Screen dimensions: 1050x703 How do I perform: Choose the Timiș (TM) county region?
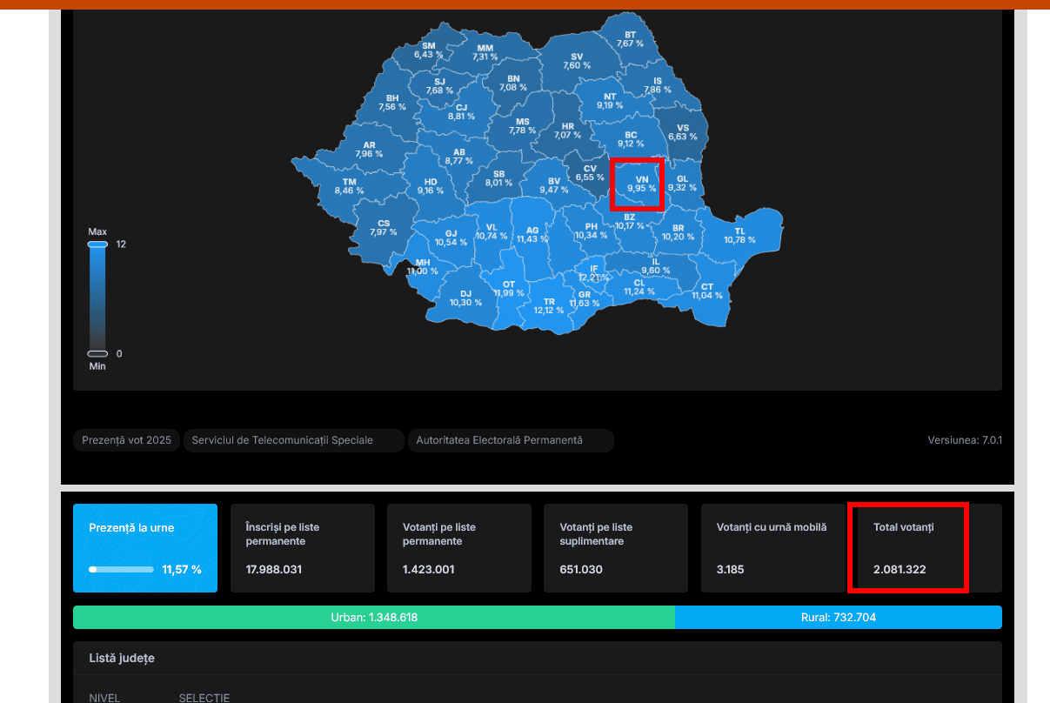(349, 185)
